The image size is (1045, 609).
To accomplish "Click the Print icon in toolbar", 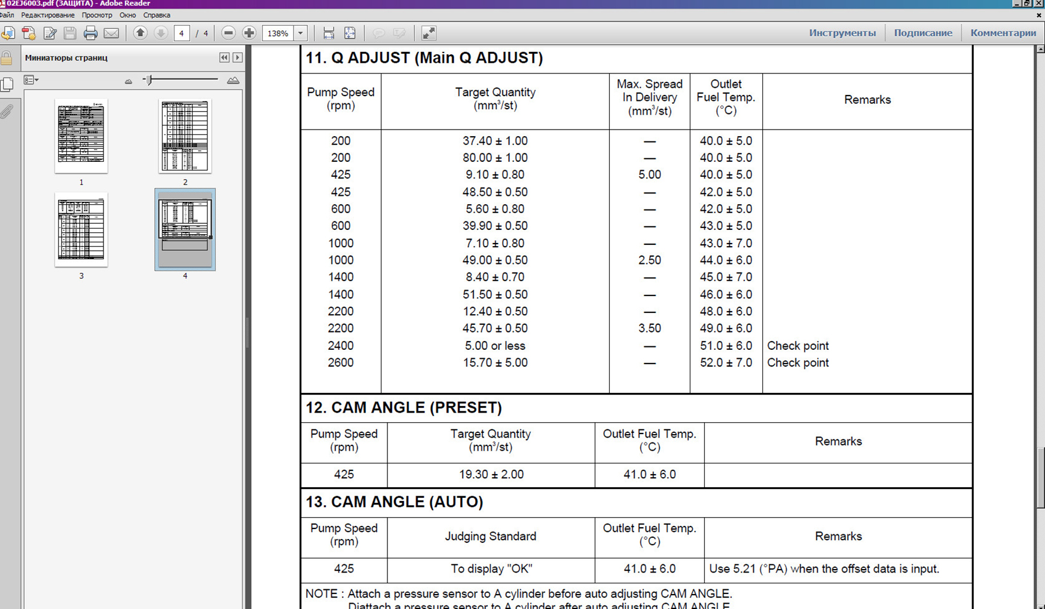I will tap(90, 33).
